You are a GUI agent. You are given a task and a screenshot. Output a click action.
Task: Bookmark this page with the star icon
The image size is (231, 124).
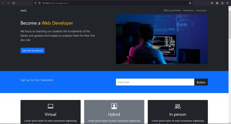pyautogui.click(x=190, y=3)
